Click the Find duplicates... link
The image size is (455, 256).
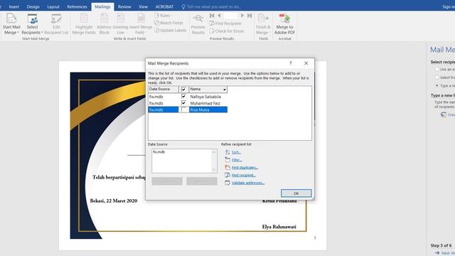click(245, 168)
